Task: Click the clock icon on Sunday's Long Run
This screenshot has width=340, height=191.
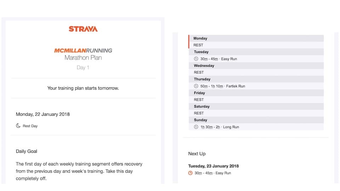Action: point(196,127)
